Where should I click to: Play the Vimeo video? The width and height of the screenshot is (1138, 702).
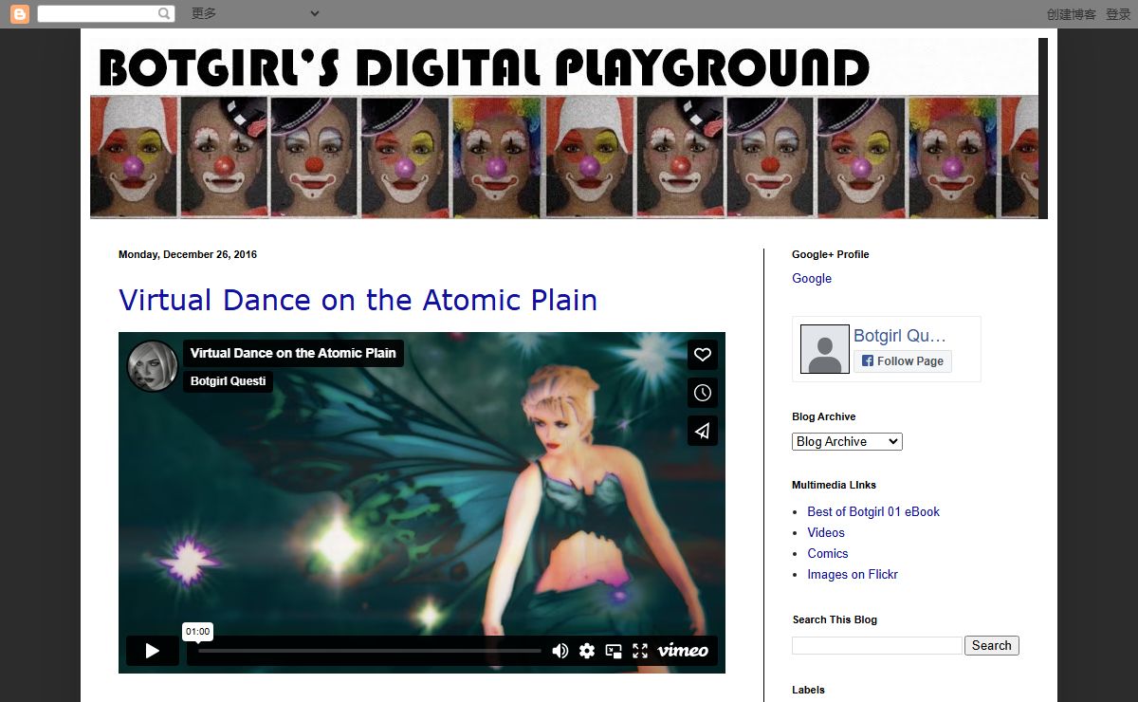(153, 651)
